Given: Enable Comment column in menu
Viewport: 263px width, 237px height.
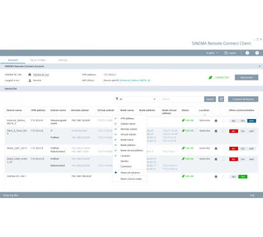Looking at the screenshot, I should [x=129, y=166].
